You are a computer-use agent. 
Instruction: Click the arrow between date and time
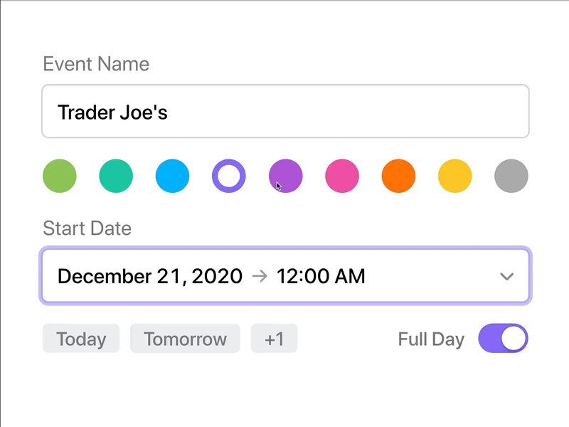260,276
